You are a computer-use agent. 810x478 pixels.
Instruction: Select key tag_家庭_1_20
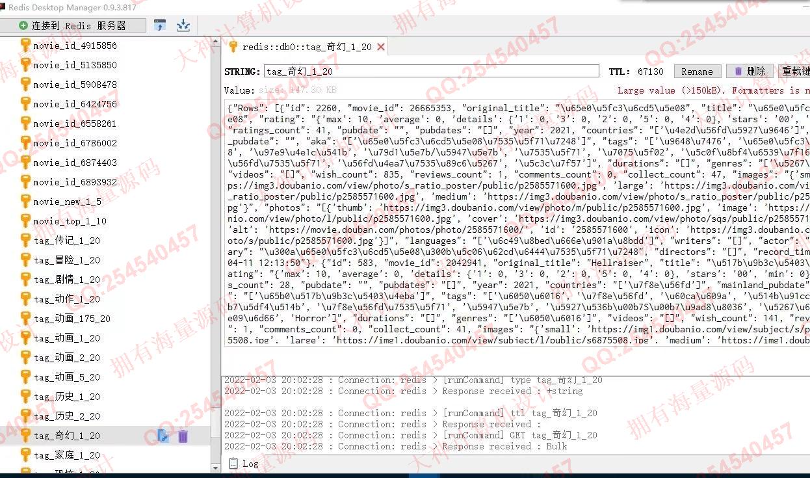pyautogui.click(x=67, y=455)
